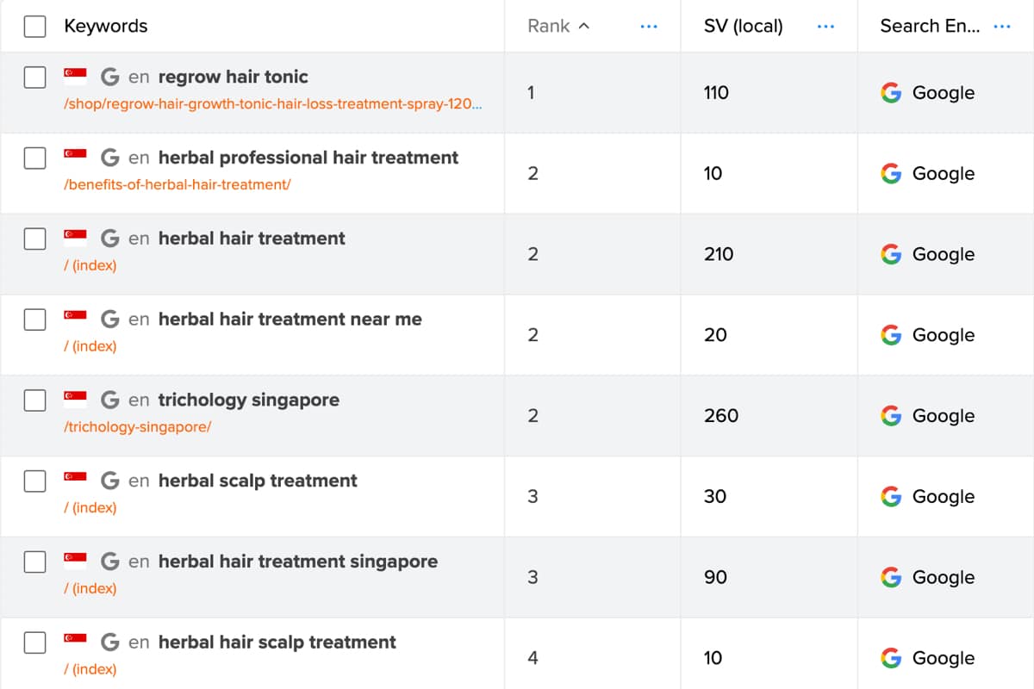Image resolution: width=1034 pixels, height=689 pixels.
Task: Open the Rank column options menu
Action: click(649, 27)
